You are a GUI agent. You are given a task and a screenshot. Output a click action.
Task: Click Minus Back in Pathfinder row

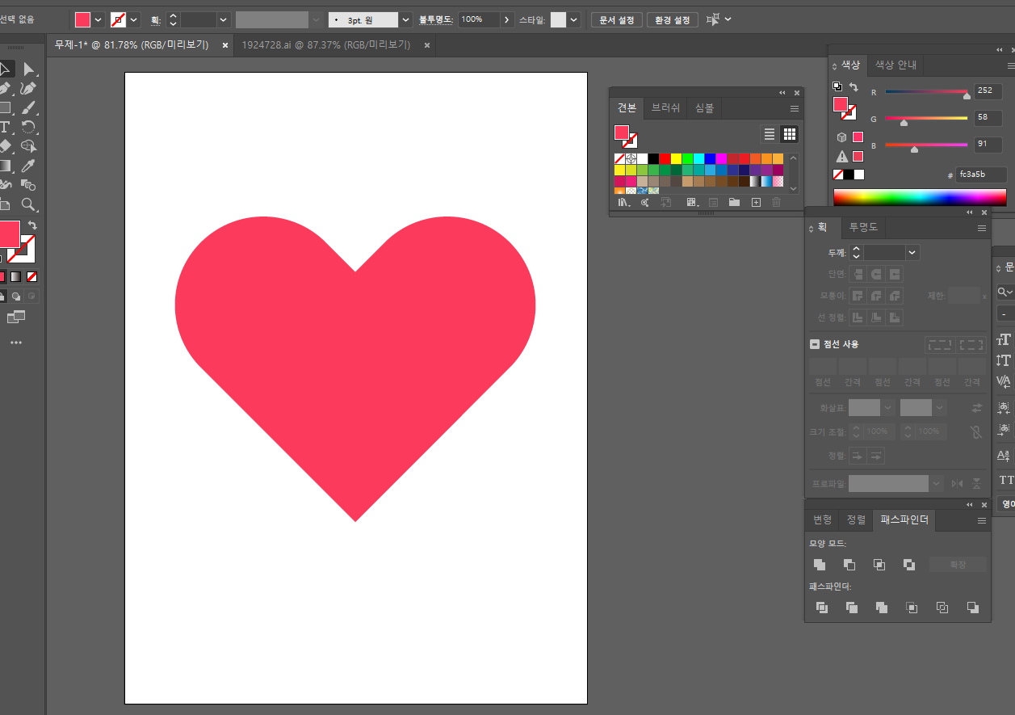972,608
